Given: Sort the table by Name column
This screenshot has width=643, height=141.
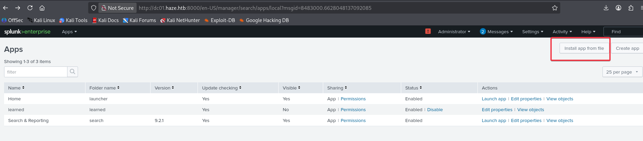Looking at the screenshot, I should click(x=16, y=88).
